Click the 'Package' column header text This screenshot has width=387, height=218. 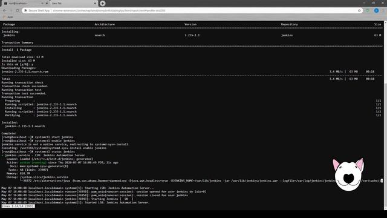coord(9,24)
